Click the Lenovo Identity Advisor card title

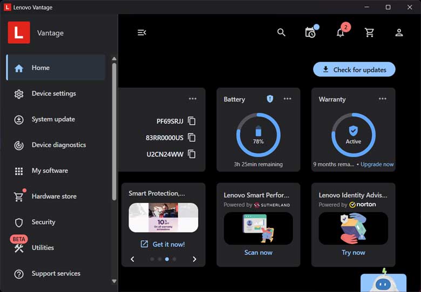click(353, 195)
